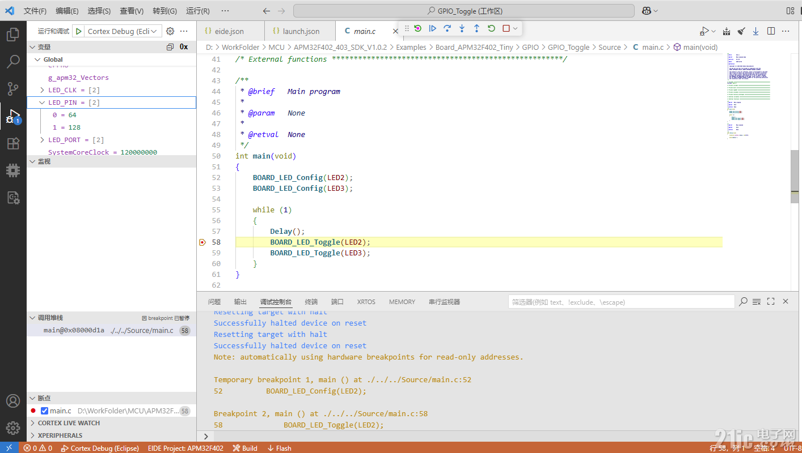Open the Run and Debug view icon

click(x=13, y=116)
